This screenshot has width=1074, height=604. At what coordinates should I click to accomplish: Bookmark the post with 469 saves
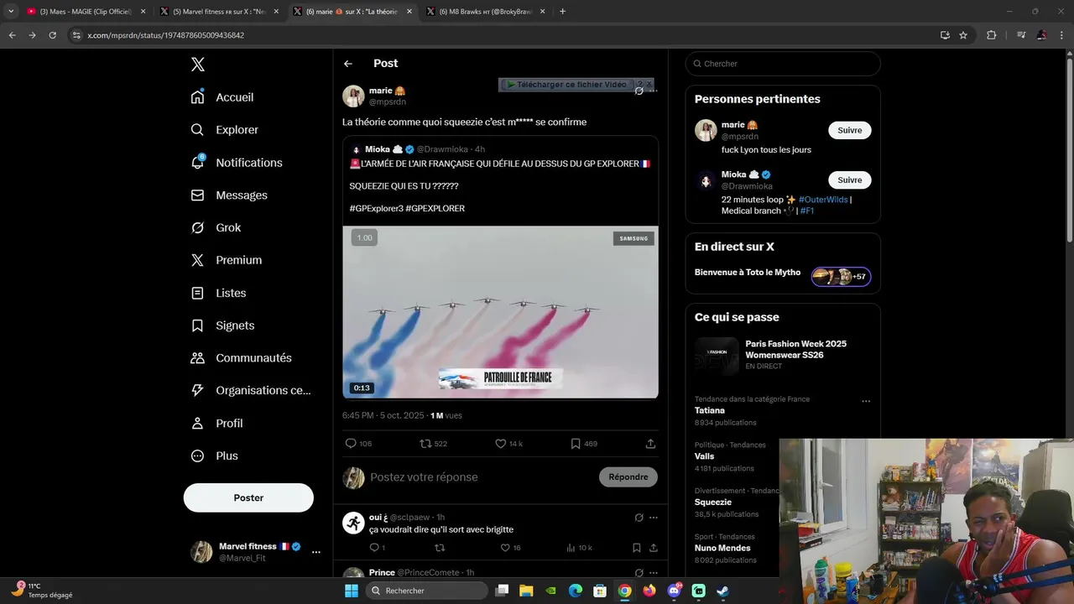click(584, 444)
